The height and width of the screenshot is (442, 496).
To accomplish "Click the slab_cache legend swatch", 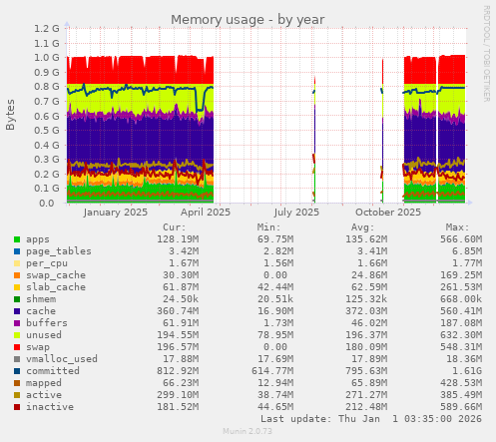I will point(17,287).
